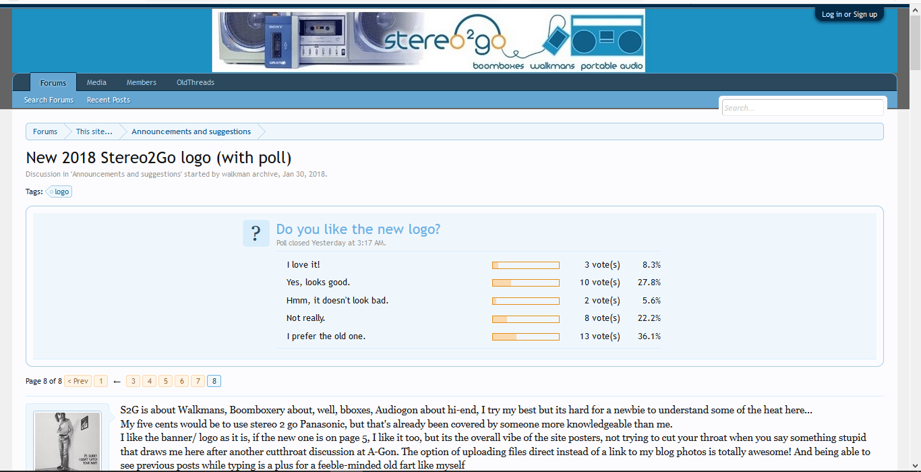Click the 'Page 8 of 8' label
The image size is (921, 472).
pyautogui.click(x=44, y=381)
